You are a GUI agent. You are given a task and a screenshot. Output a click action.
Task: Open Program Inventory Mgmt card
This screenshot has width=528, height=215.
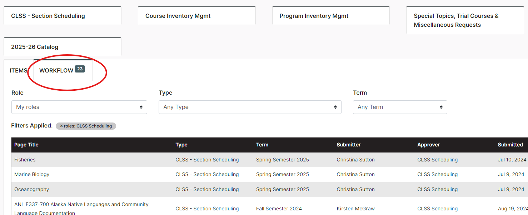[x=331, y=16]
